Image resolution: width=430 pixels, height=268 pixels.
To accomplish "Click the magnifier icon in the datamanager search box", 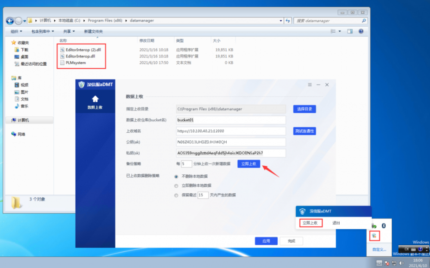I will (x=364, y=21).
